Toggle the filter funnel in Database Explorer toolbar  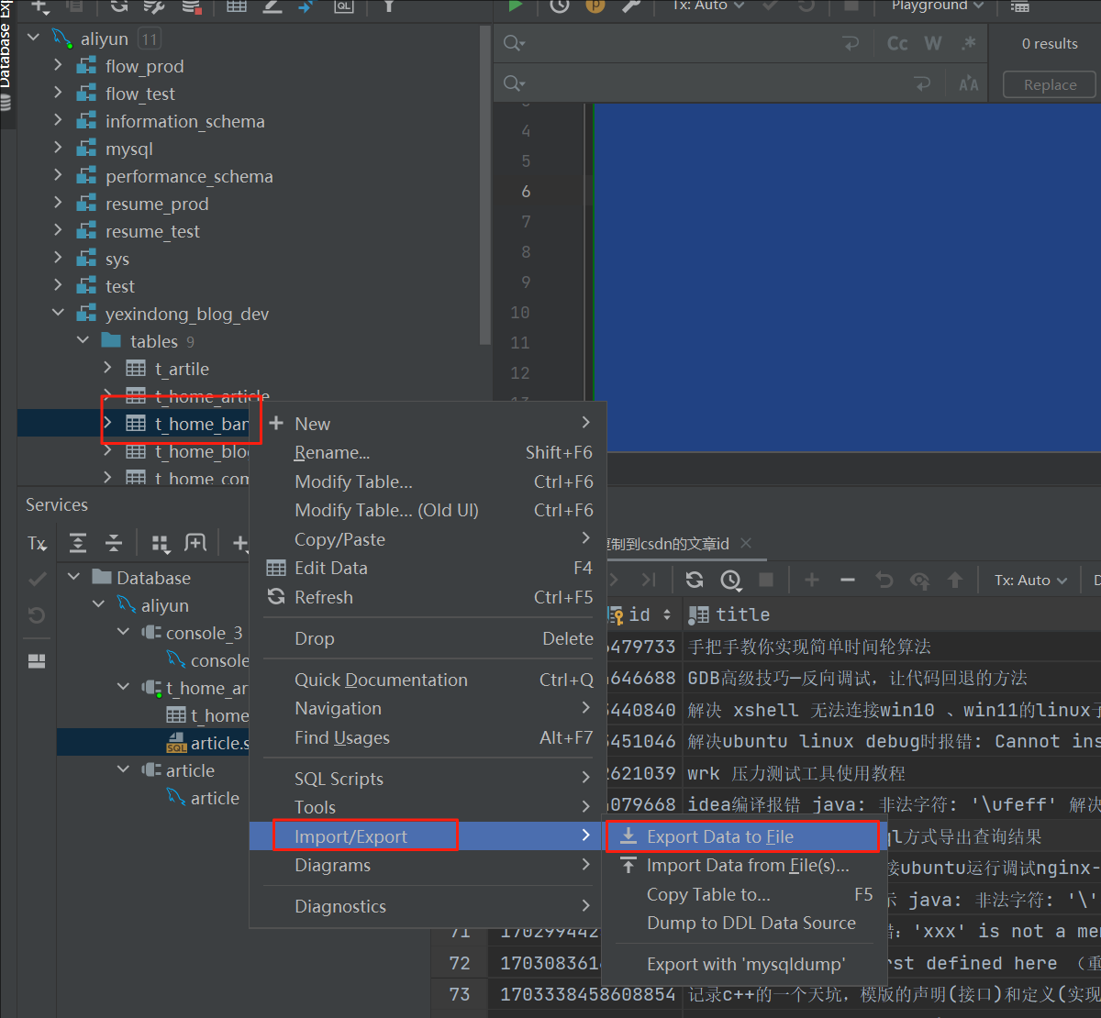pyautogui.click(x=388, y=7)
